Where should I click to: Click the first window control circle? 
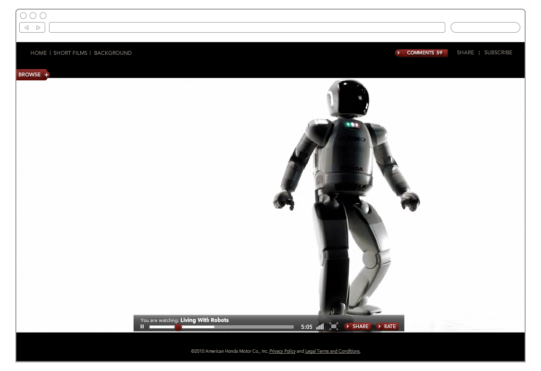click(x=23, y=15)
